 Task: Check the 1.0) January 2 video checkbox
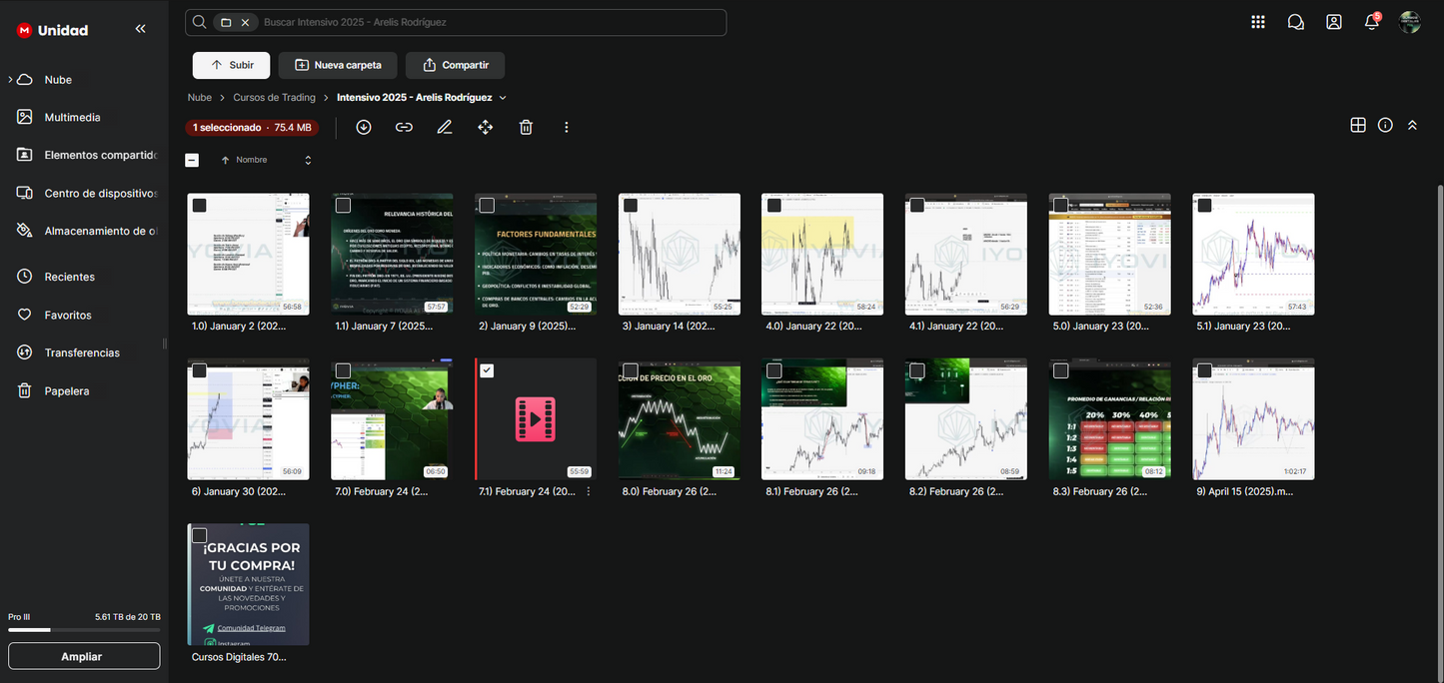[200, 206]
